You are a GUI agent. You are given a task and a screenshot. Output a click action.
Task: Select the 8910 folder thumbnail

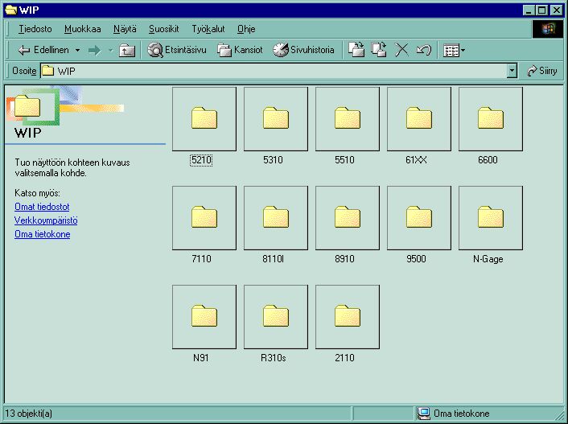click(348, 218)
